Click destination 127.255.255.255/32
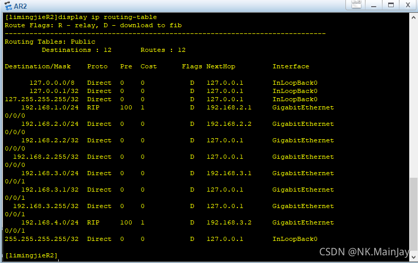418x263 pixels. click(x=42, y=100)
